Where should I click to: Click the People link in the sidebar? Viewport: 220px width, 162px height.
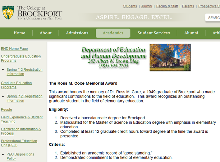[7, 110]
